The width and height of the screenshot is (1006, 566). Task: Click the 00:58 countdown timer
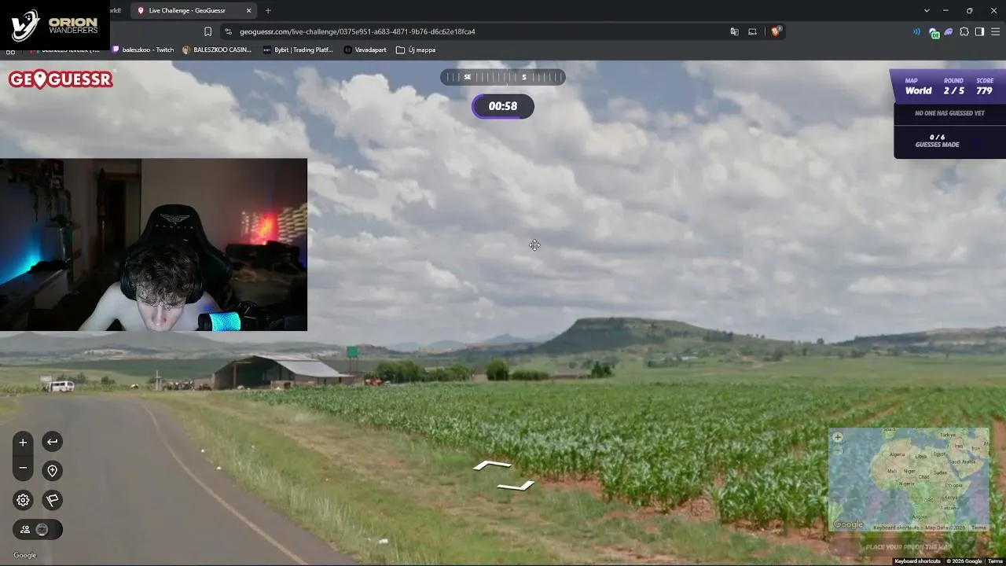pyautogui.click(x=503, y=106)
